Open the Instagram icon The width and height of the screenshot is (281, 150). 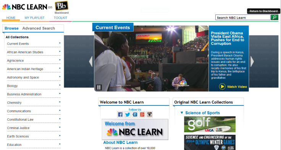pyautogui.click(x=149, y=115)
